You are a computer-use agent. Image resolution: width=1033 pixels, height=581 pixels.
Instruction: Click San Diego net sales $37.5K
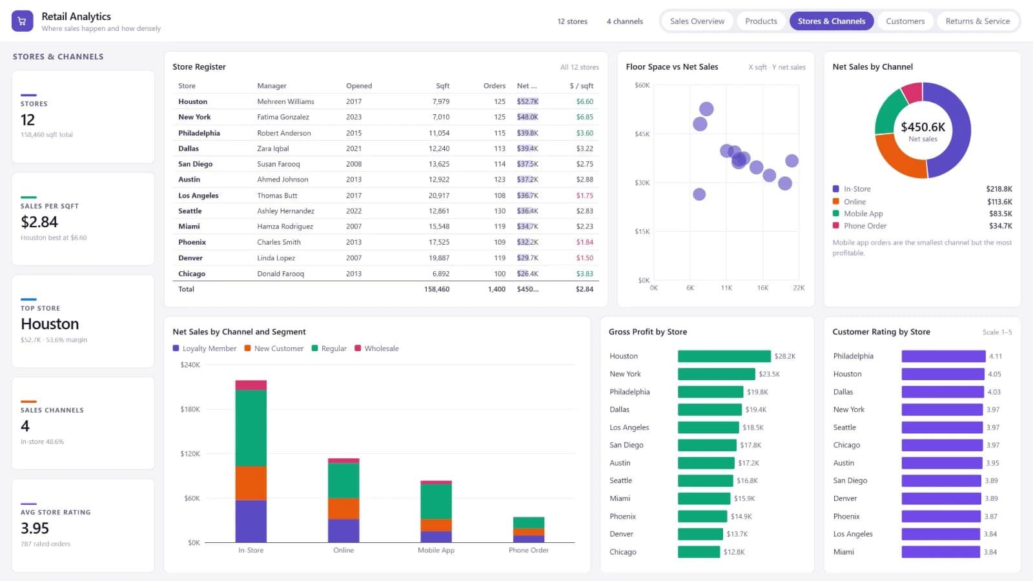(527, 164)
